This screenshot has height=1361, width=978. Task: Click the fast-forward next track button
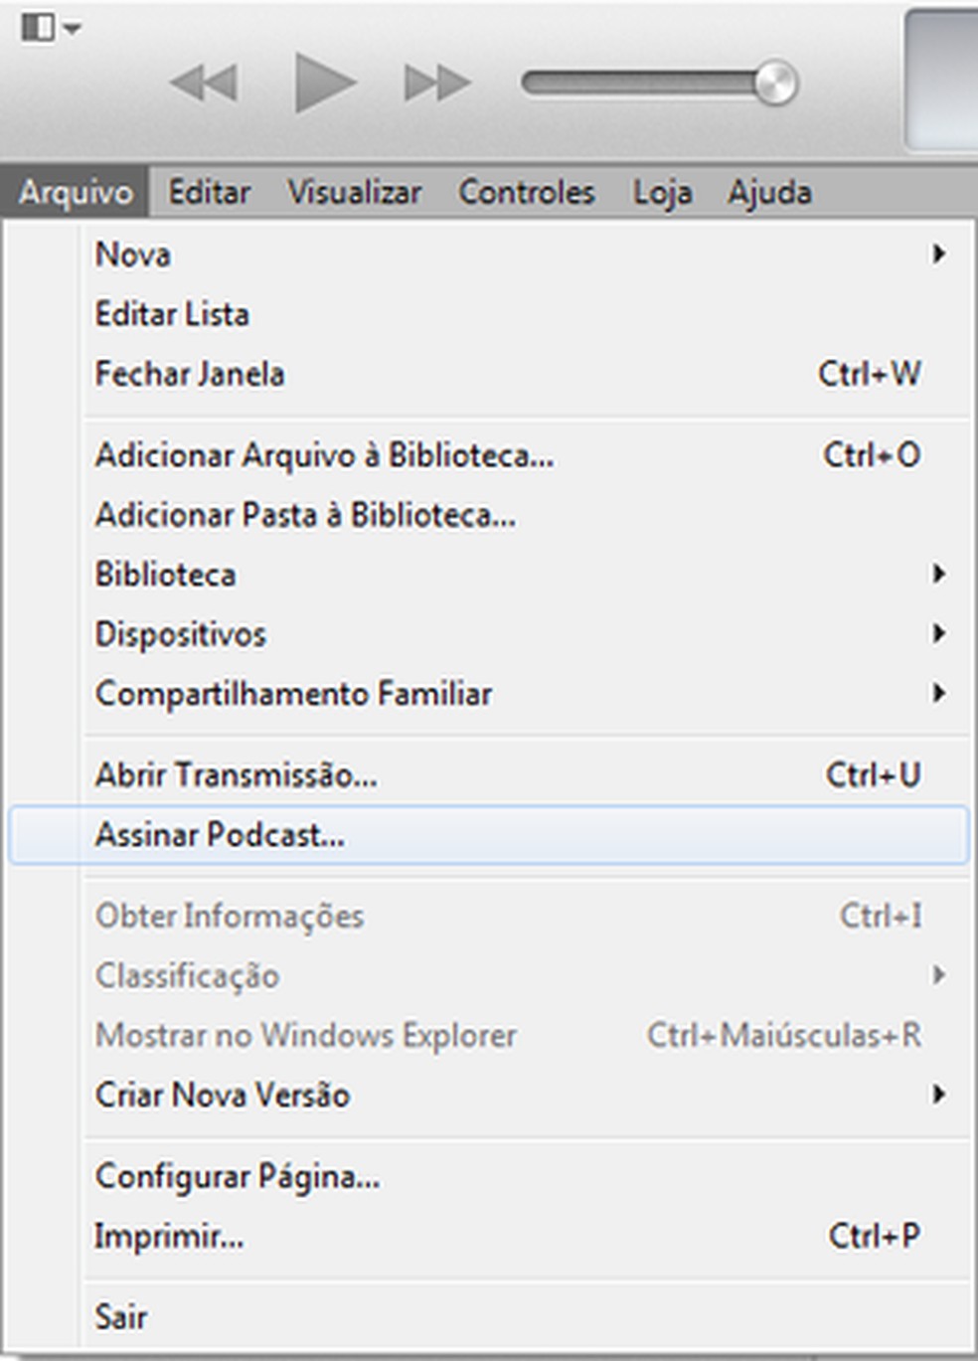coord(436,83)
